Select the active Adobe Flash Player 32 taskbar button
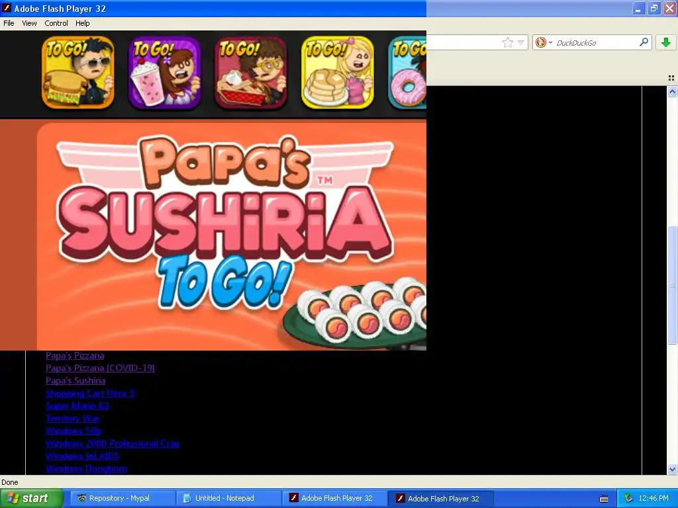Image resolution: width=678 pixels, height=508 pixels. point(440,498)
